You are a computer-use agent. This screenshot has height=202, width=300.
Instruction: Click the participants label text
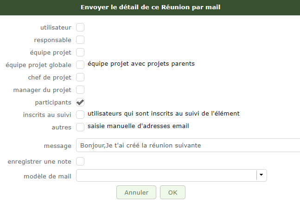click(x=53, y=102)
